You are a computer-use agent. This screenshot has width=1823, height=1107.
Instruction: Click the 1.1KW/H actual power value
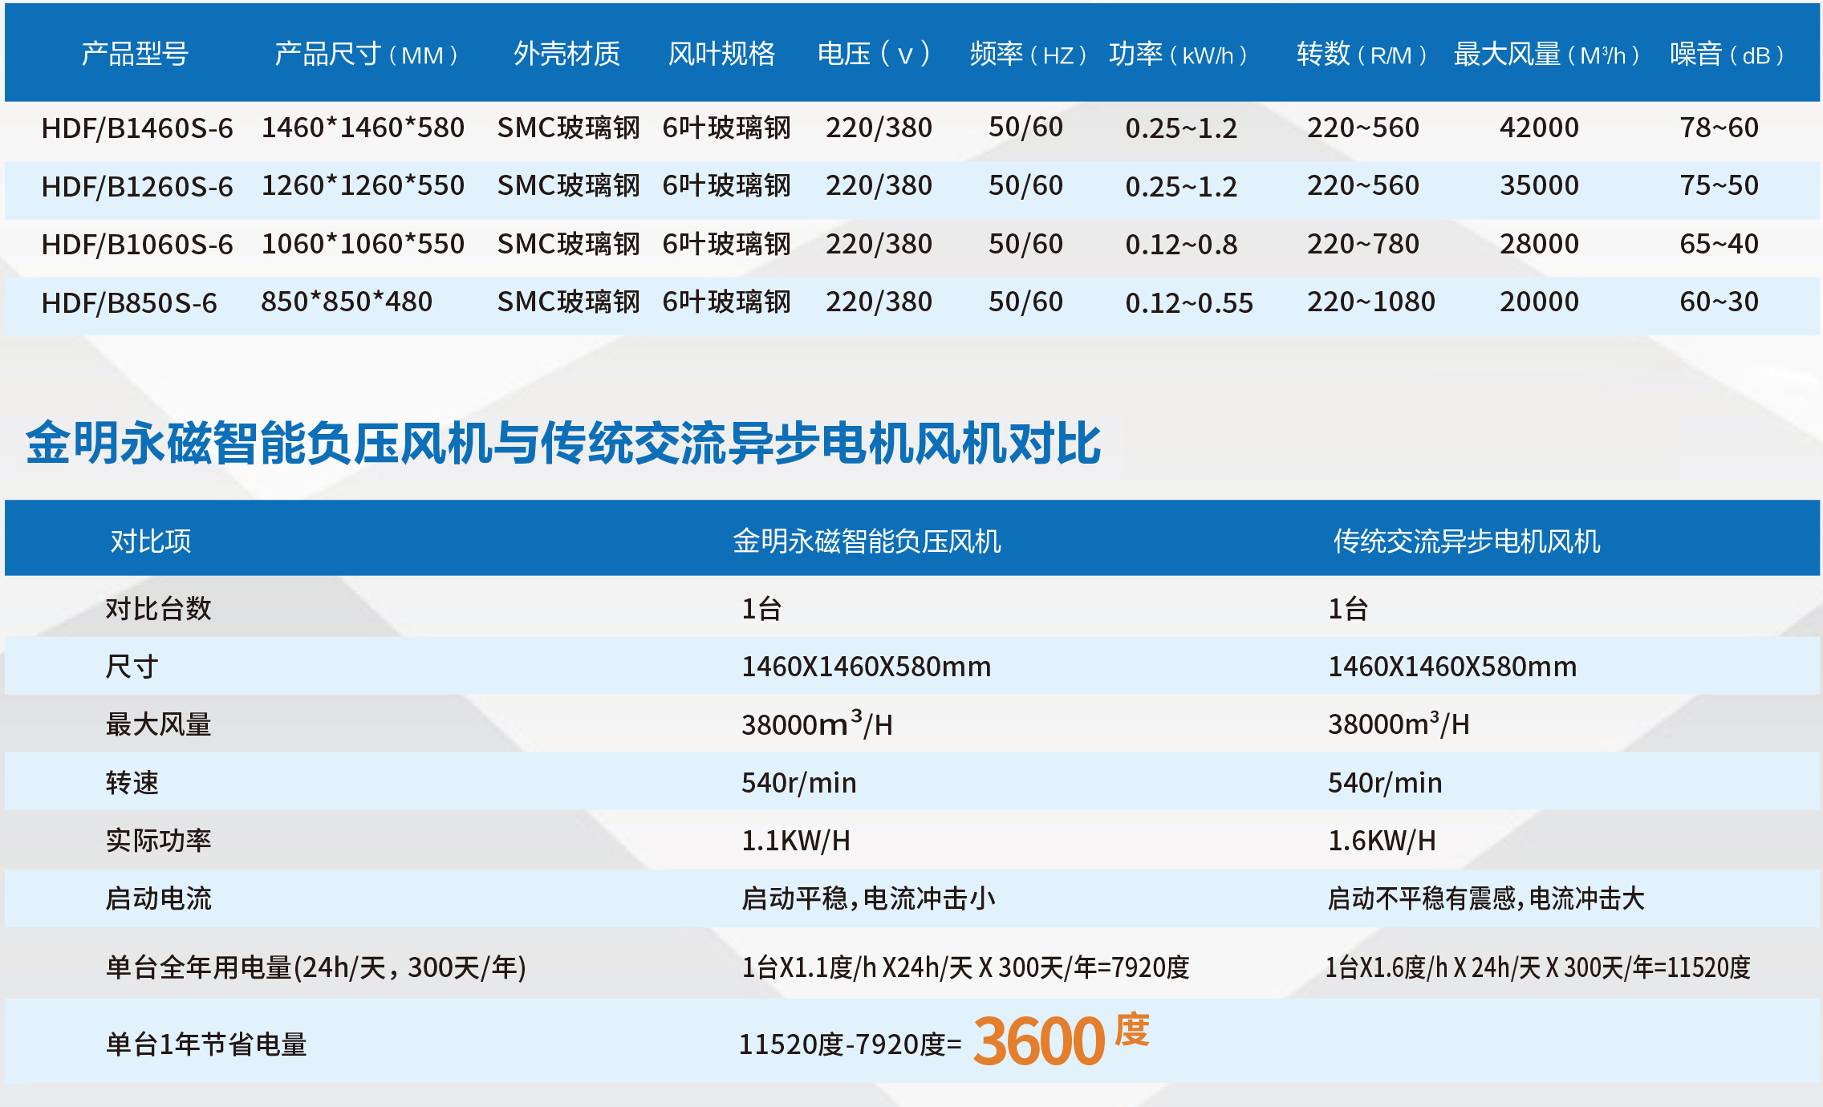pyautogui.click(x=795, y=840)
